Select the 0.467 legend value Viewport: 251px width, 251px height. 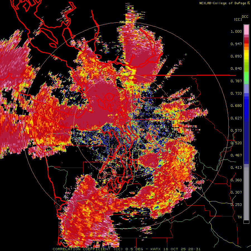point(236,155)
